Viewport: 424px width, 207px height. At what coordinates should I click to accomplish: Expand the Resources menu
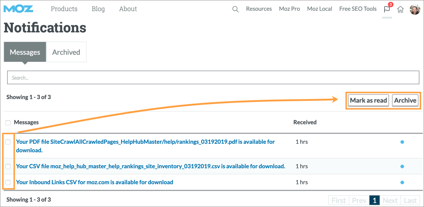tap(259, 9)
